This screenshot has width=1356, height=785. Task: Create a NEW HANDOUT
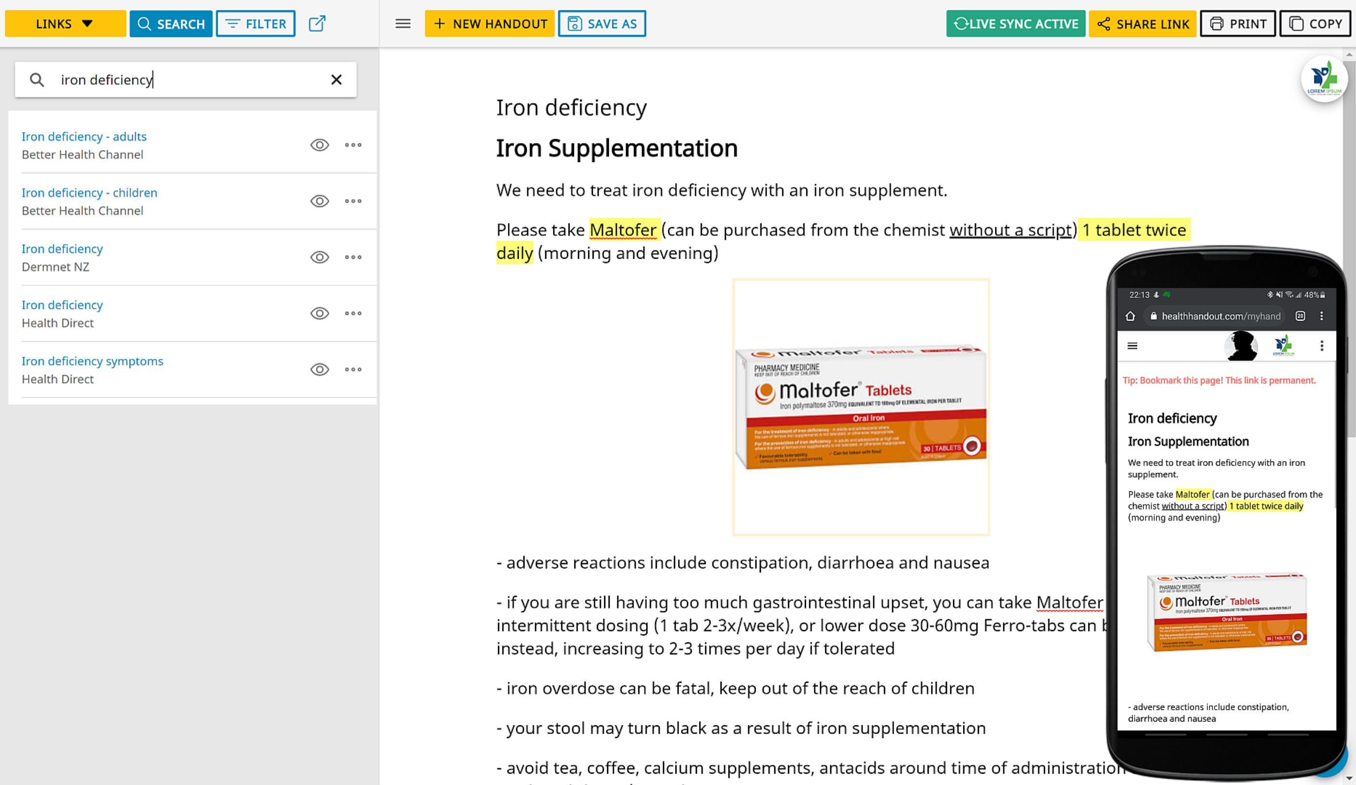(489, 24)
